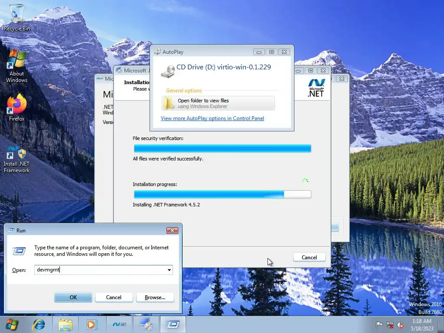444x333 pixels.
Task: Click OK in the Run dialog
Action: coord(73,297)
